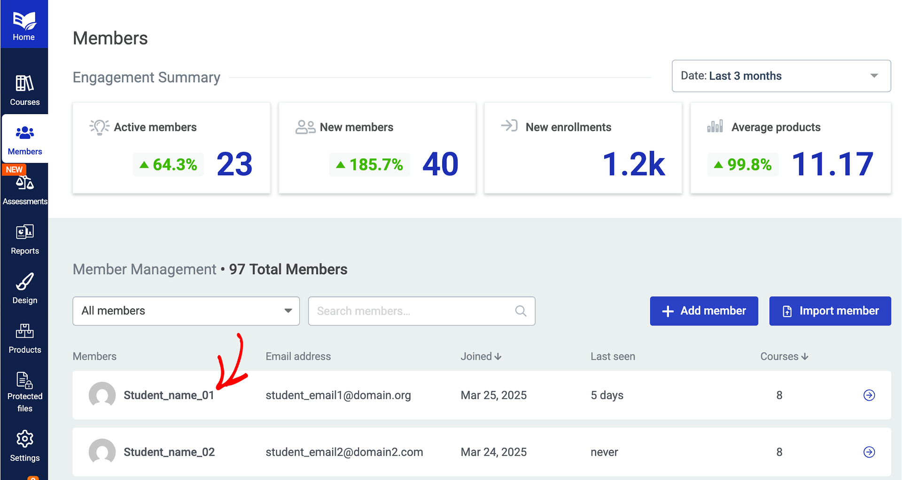Open the Design brush icon
The width and height of the screenshot is (902, 480).
click(24, 282)
